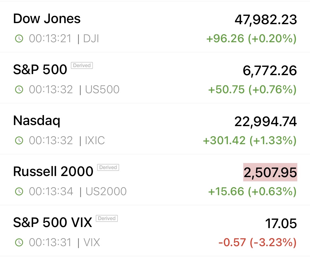Click the clock icon in S&P 500 row
The width and height of the screenshot is (310, 261).
click(19, 90)
